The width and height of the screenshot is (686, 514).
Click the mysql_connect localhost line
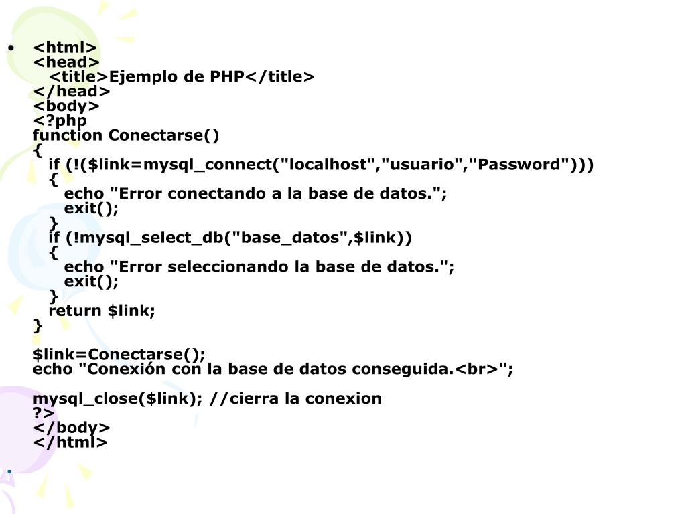coord(321,165)
